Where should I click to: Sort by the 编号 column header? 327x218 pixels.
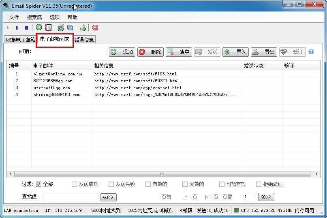click(19, 66)
